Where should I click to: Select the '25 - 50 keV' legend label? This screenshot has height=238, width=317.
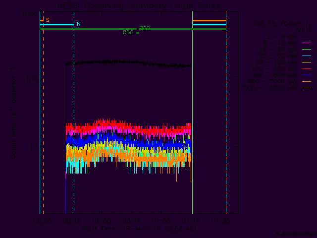[x=278, y=56]
